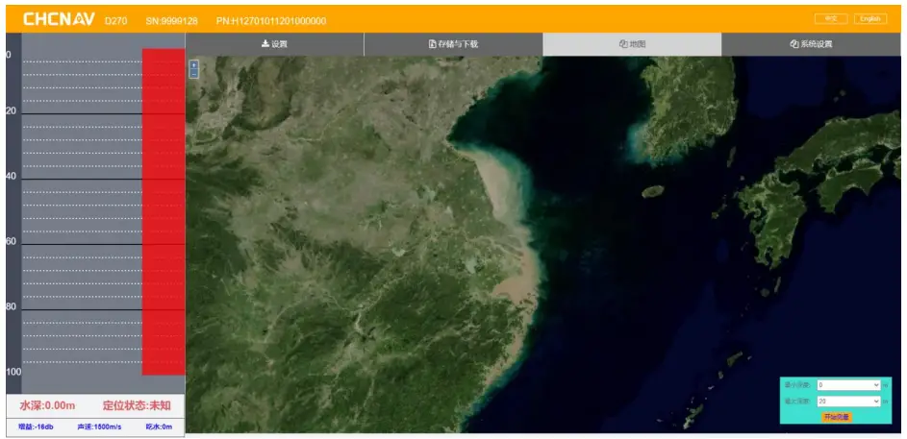This screenshot has height=439, width=907.
Task: Click the icon beside 系统设置 tab label
Action: point(794,44)
